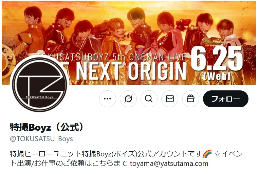259x174 pixels.
Task: Click the 特撮ヒーローユニット bio text
Action: [x=46, y=154]
